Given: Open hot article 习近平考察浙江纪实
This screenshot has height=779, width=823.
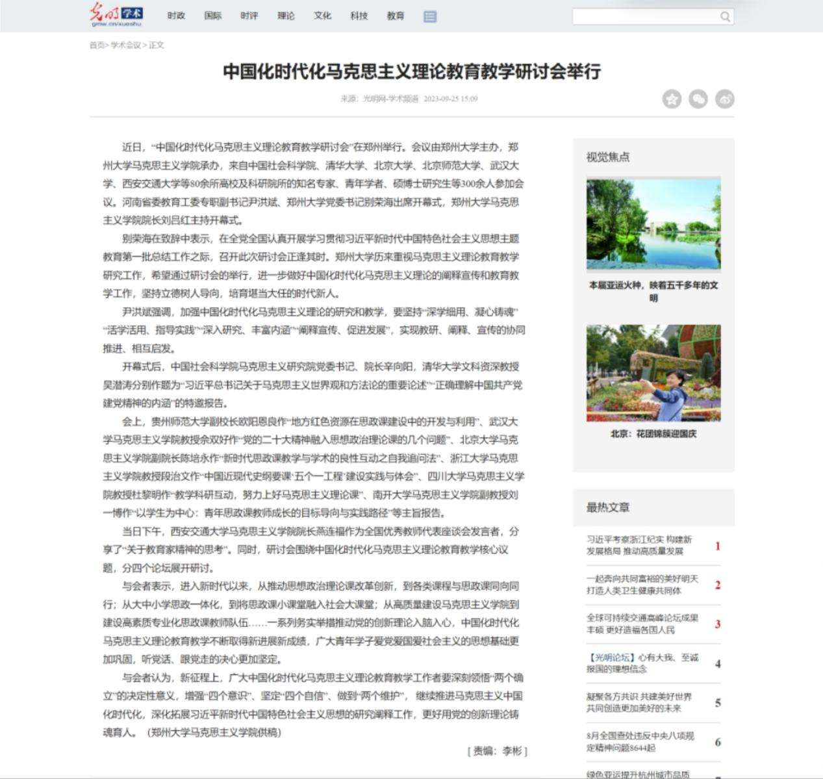Looking at the screenshot, I should tap(639, 545).
